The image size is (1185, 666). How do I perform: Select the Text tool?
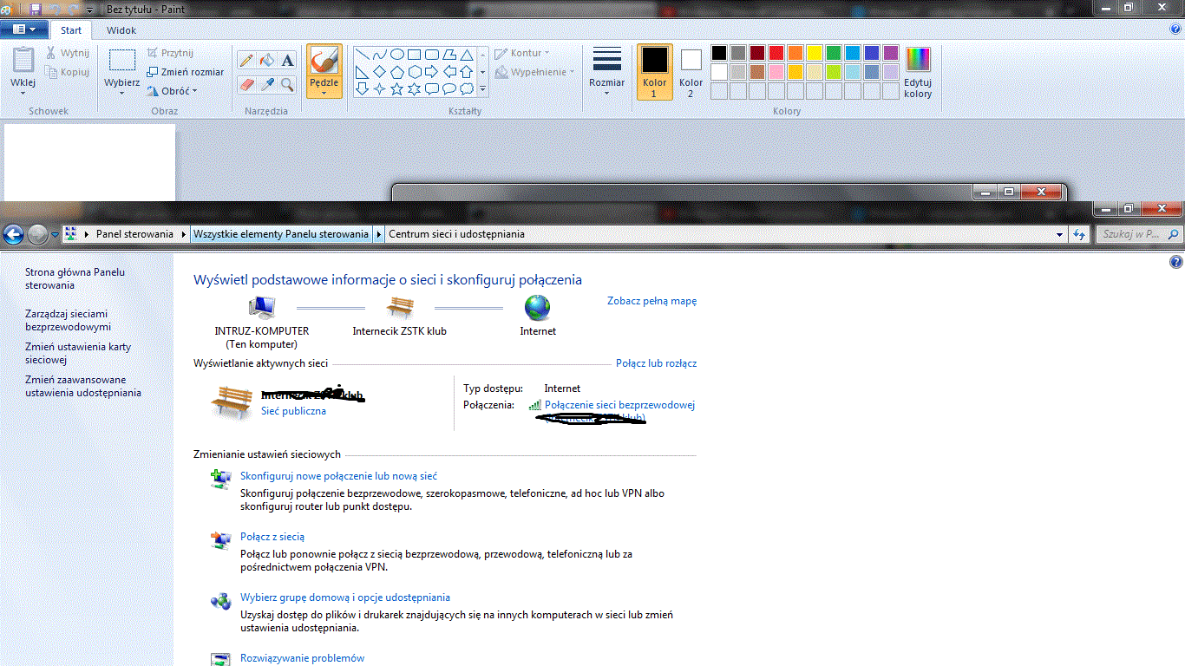(x=287, y=61)
